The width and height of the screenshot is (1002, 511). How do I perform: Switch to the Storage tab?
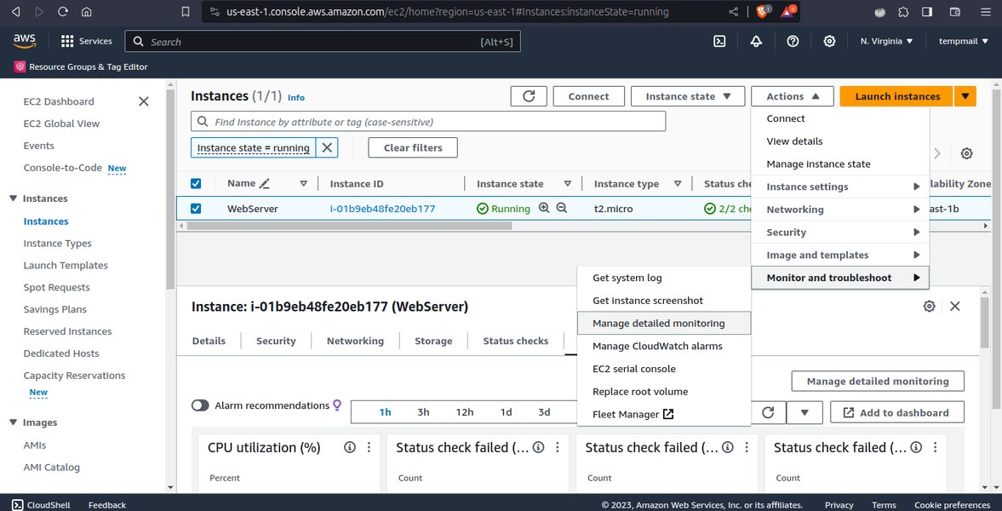click(433, 341)
